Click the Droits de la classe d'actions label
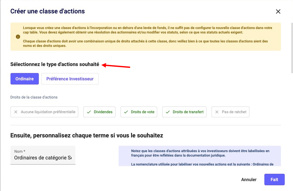293x191 pixels. (x=34, y=97)
